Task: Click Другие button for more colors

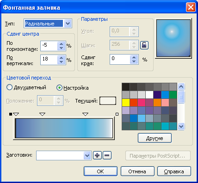Action: point(155,138)
